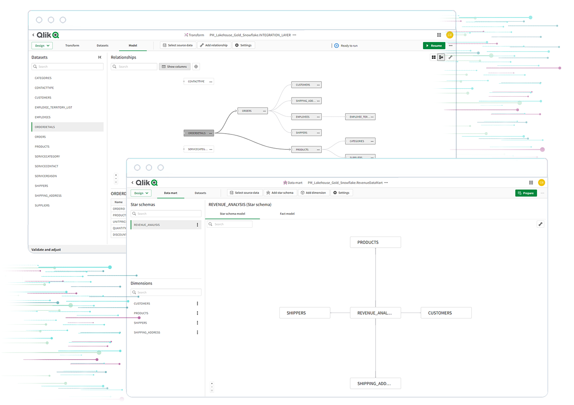574x405 pixels.
Task: Select ORDERDETAILS in Datasets list
Action: click(68, 127)
